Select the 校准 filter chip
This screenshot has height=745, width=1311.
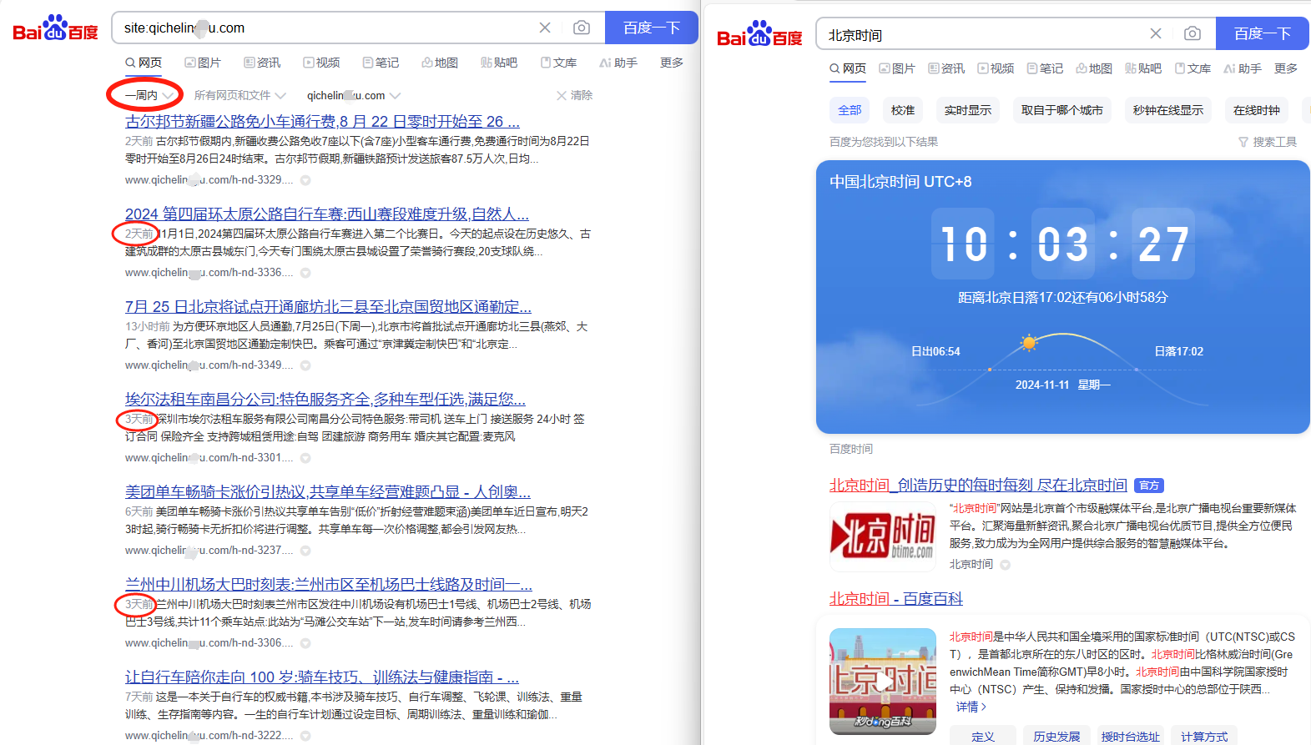(903, 110)
